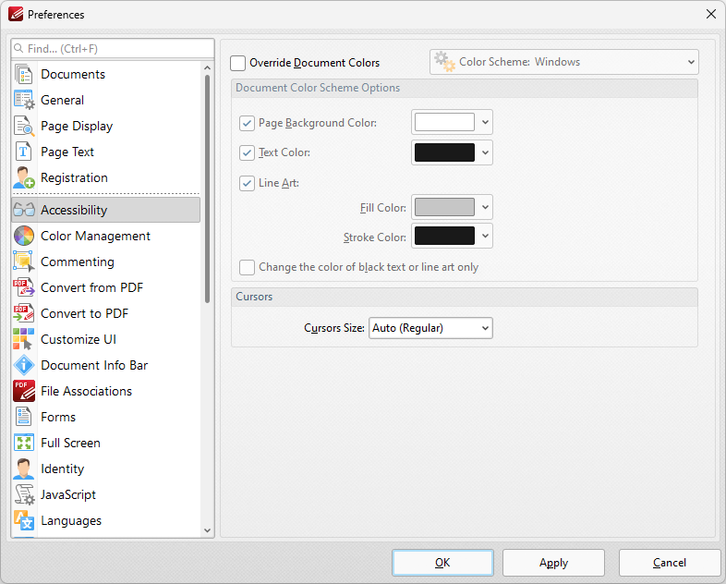Image resolution: width=726 pixels, height=584 pixels.
Task: Select Documents in the category list
Action: click(x=106, y=74)
